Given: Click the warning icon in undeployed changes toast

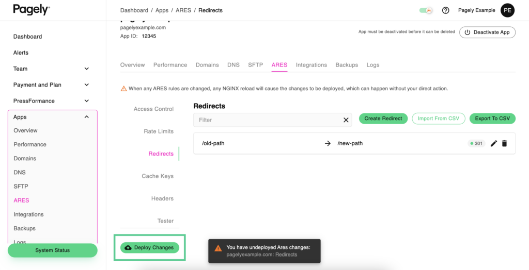Looking at the screenshot, I should [219, 248].
